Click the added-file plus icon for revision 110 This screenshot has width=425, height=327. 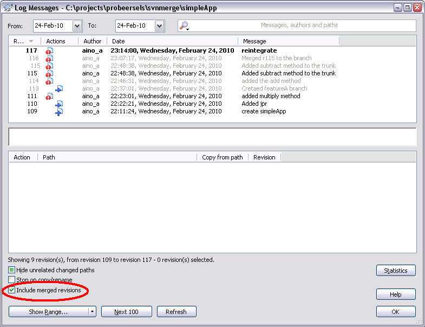pos(59,104)
